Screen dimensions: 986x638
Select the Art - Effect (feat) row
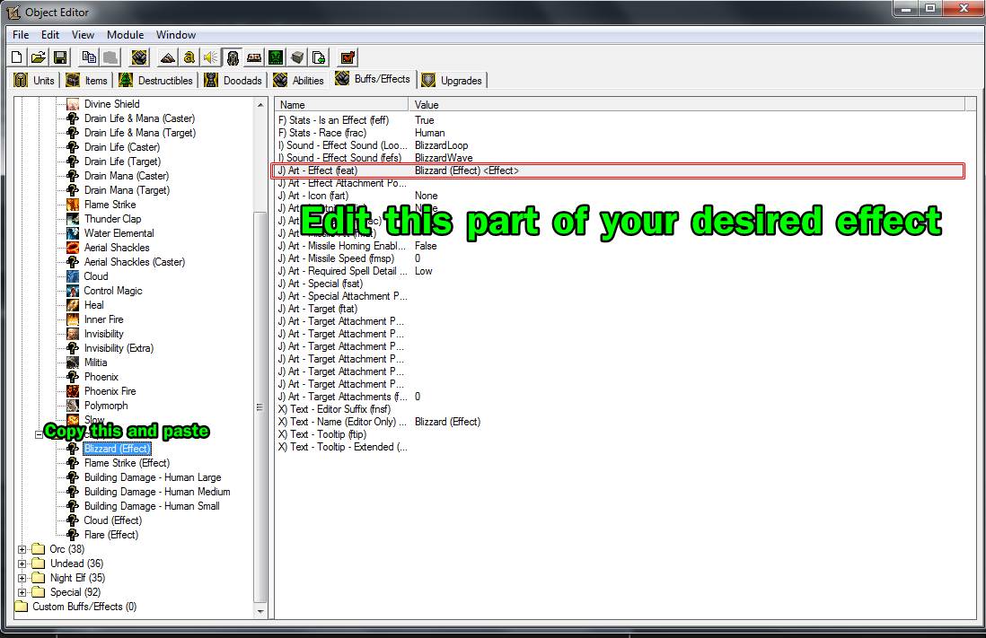pyautogui.click(x=619, y=170)
